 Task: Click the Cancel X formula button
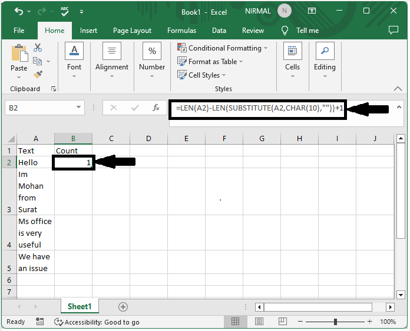114,107
